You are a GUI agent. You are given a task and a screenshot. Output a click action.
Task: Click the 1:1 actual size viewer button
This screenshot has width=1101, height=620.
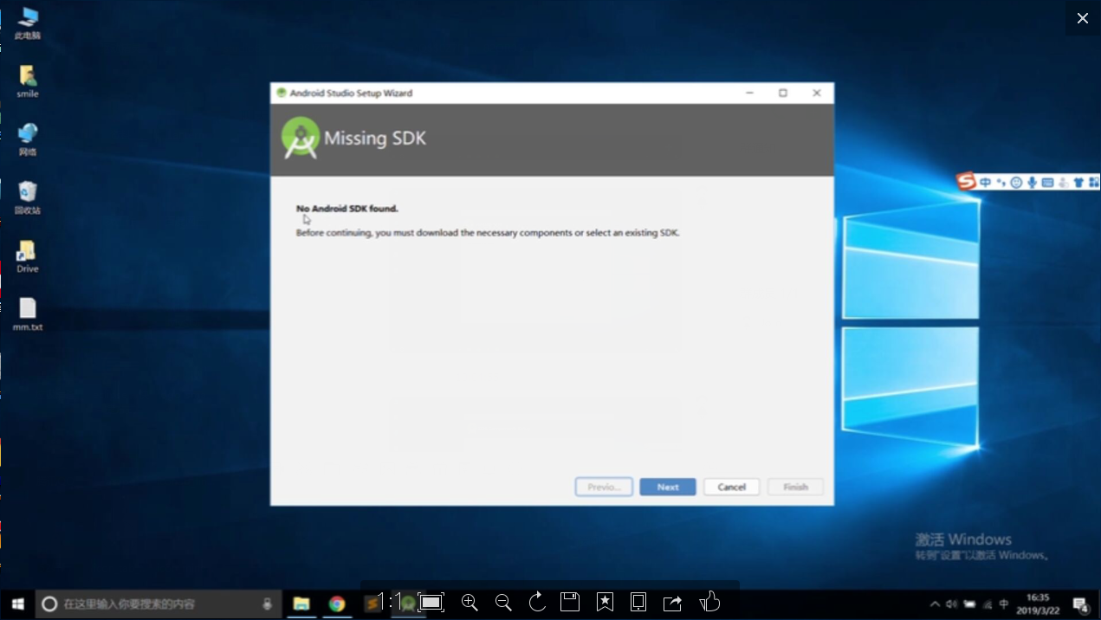click(390, 602)
